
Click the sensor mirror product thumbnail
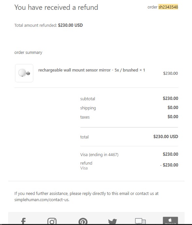tap(24, 73)
